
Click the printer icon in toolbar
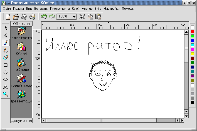(32, 17)
